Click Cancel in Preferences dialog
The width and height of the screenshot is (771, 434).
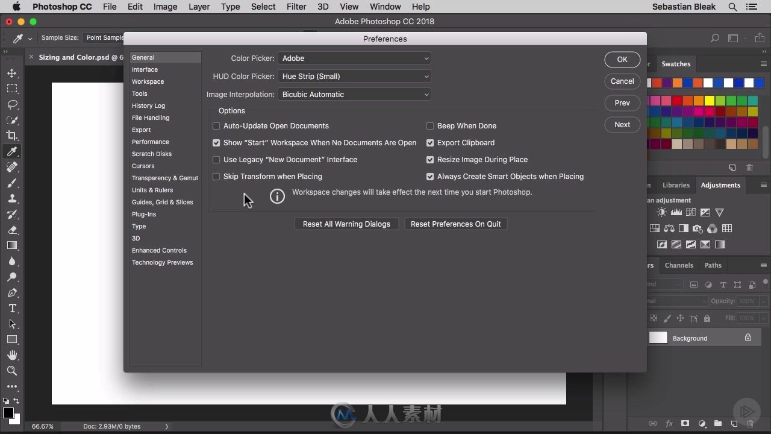tap(622, 81)
